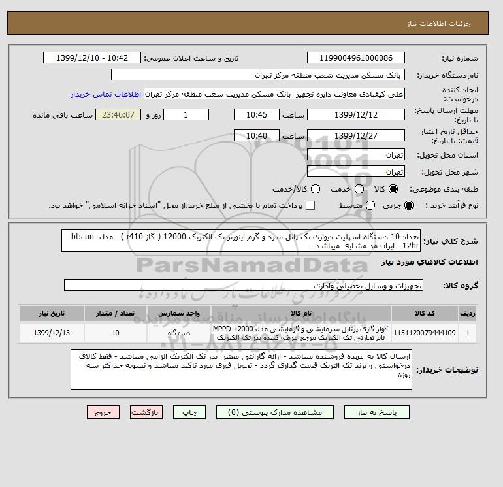Viewport: 503px width, 487px height.
Task: Click response deadline date 1399/12/12
Action: click(356, 114)
